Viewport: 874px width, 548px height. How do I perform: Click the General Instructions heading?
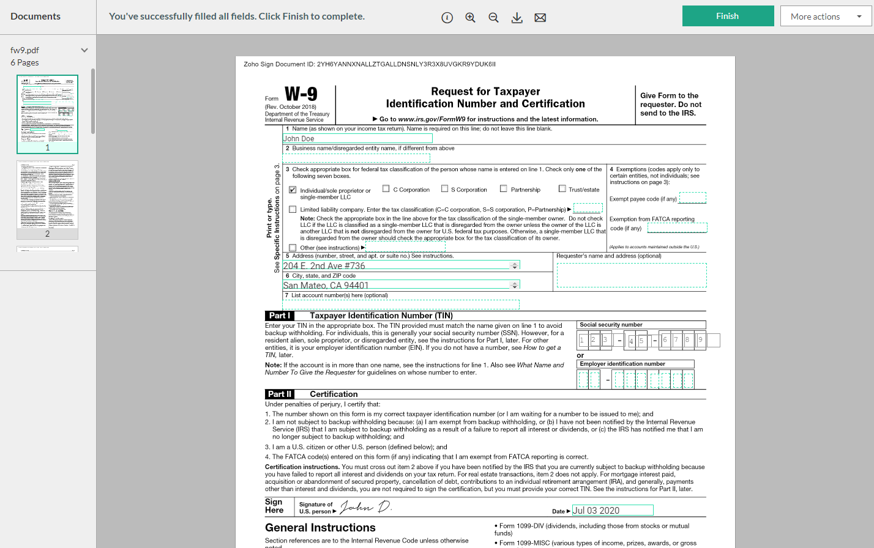[x=320, y=528]
